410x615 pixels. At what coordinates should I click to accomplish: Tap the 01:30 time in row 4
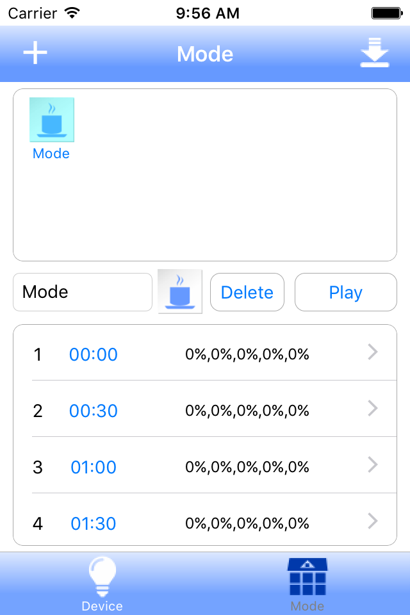pos(94,523)
